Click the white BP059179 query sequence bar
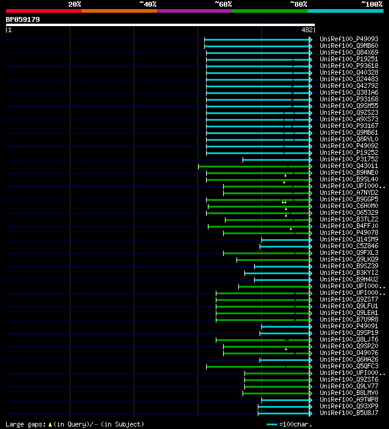 tap(160, 25)
